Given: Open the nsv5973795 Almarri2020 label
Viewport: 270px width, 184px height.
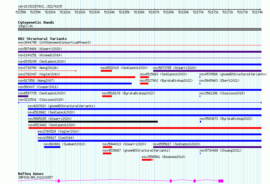Looking at the screenshot, I should (175, 68).
